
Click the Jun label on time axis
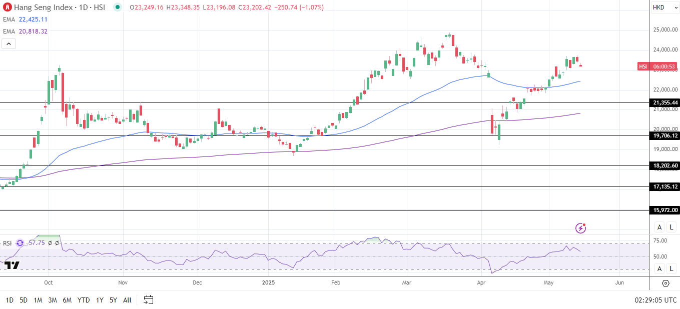[x=619, y=282]
